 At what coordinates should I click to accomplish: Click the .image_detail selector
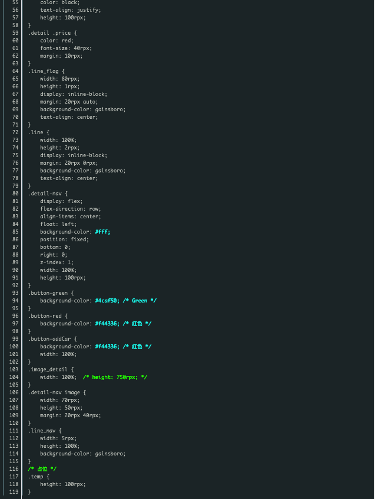[48, 370]
